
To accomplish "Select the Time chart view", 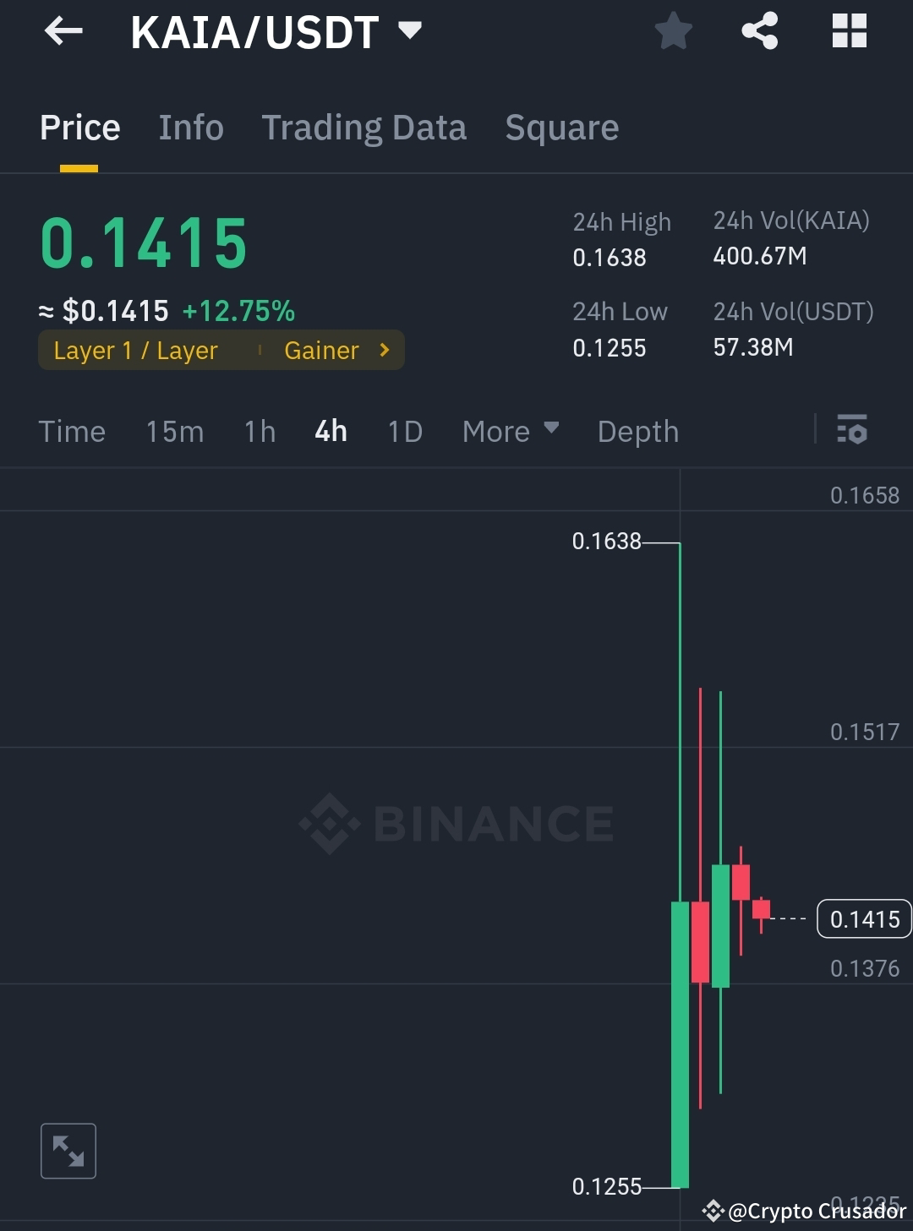I will point(72,431).
